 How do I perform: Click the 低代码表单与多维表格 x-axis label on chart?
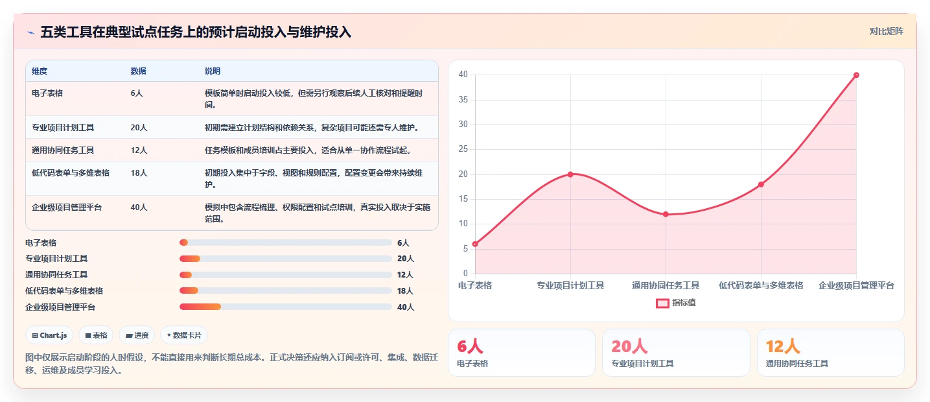pos(761,285)
